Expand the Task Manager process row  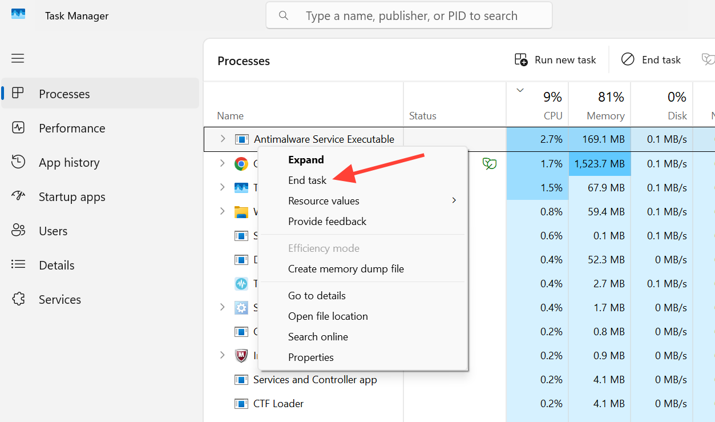[x=223, y=187]
